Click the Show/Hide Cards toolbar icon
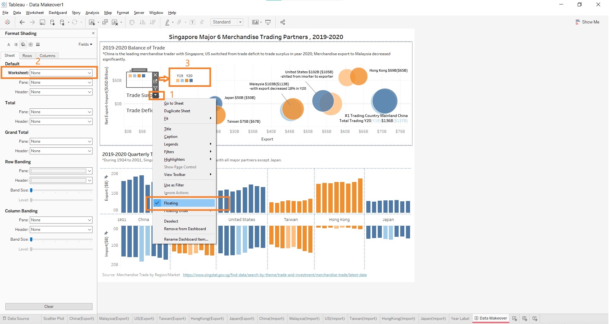The width and height of the screenshot is (610, 324). [x=255, y=22]
